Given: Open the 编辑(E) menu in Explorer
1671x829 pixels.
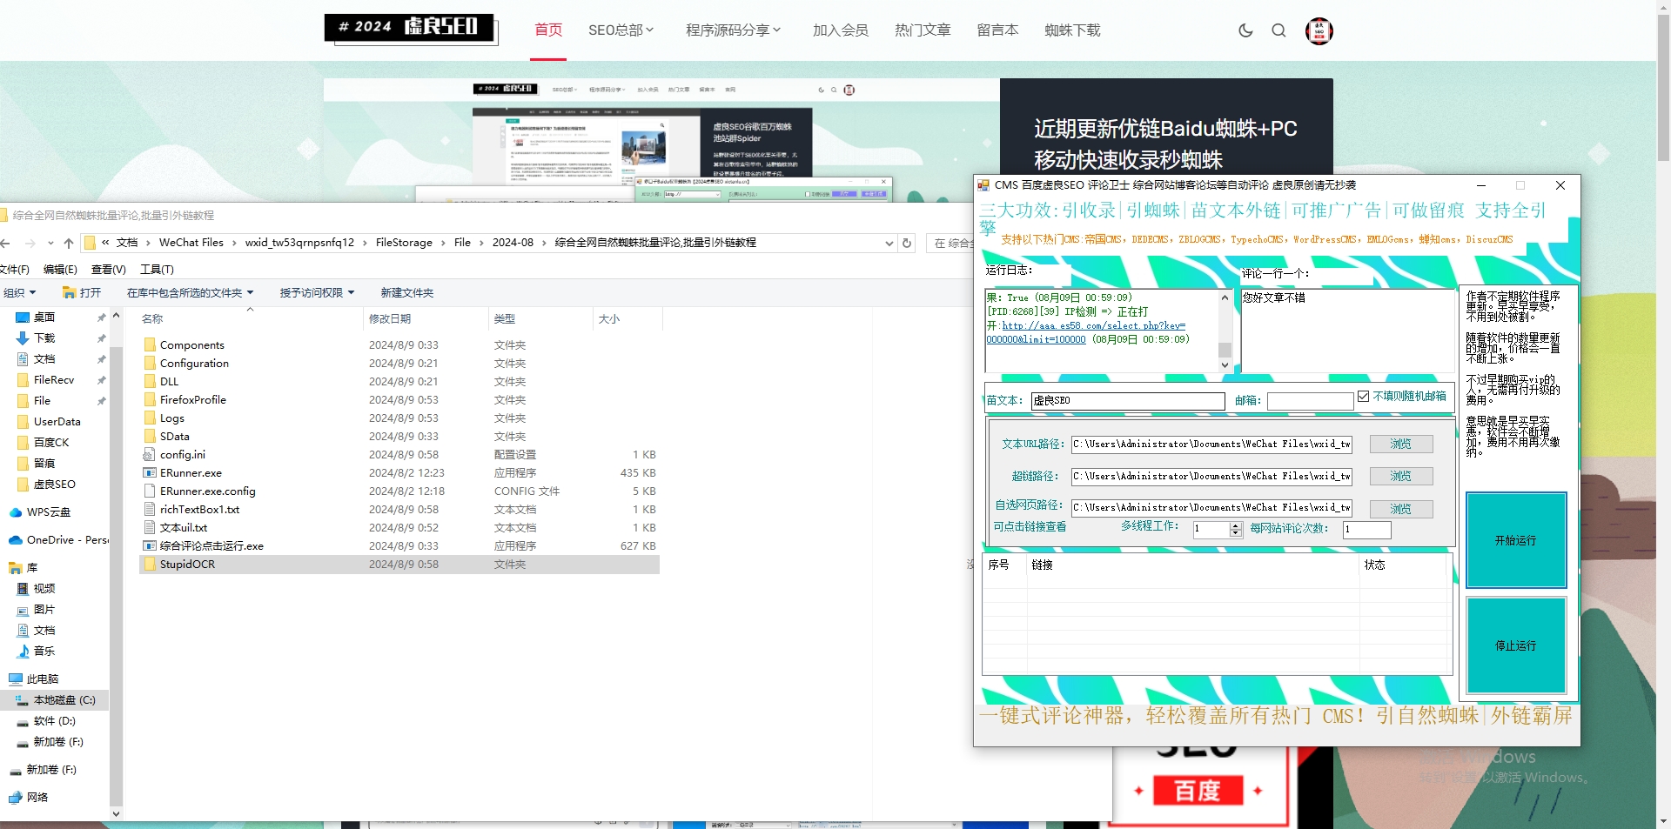Looking at the screenshot, I should coord(60,270).
